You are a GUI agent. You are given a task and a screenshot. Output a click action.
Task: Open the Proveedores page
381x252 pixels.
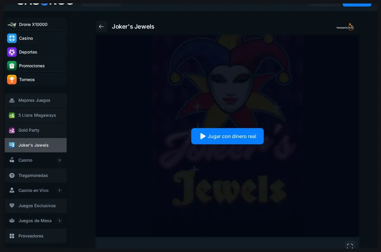(x=35, y=236)
